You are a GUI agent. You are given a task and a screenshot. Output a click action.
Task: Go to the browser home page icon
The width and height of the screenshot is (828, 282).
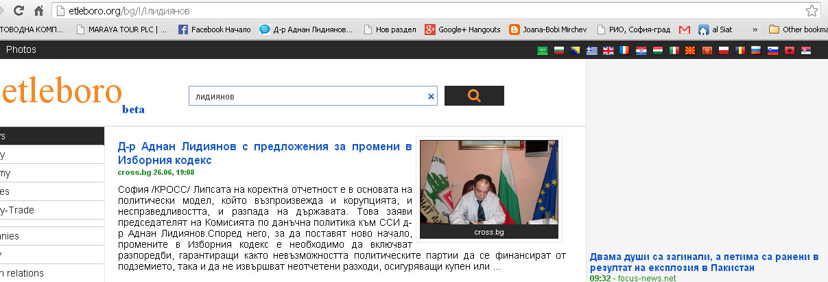(x=39, y=10)
